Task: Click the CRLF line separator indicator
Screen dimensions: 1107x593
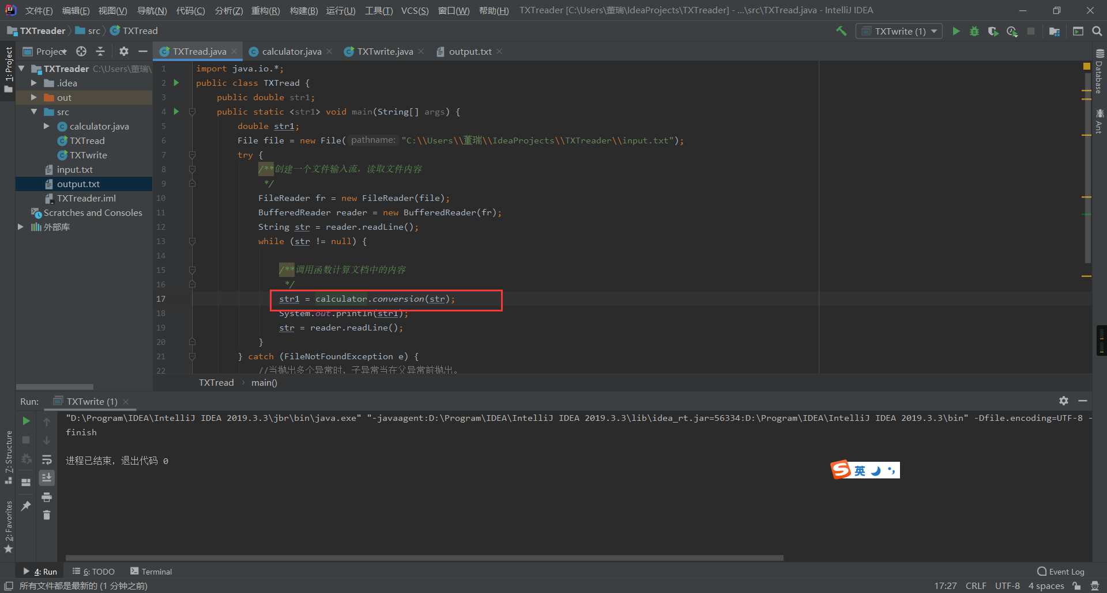Action: coord(976,586)
